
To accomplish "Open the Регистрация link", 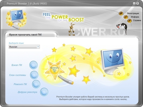I will click(x=133, y=13).
